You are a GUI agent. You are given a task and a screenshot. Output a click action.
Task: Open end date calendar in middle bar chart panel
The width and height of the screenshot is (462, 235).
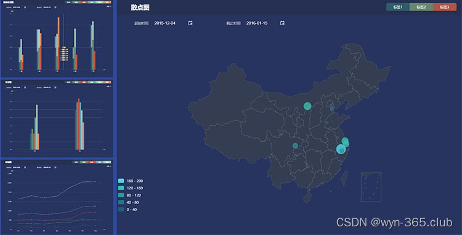(x=55, y=88)
